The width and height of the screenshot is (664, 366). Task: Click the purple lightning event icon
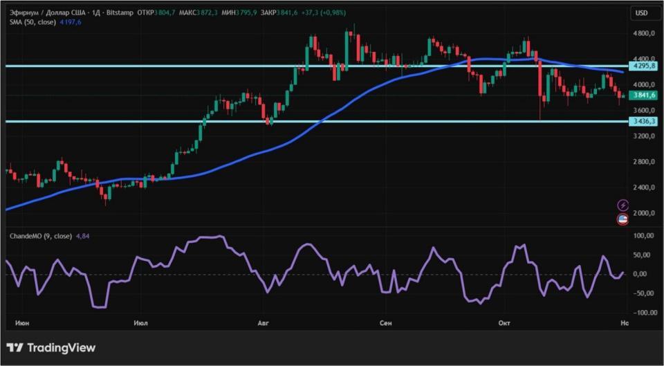(623, 205)
